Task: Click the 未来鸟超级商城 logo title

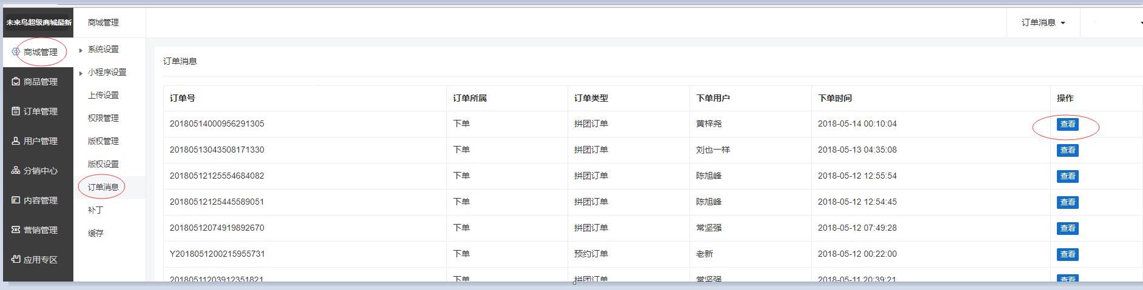Action: pyautogui.click(x=39, y=22)
